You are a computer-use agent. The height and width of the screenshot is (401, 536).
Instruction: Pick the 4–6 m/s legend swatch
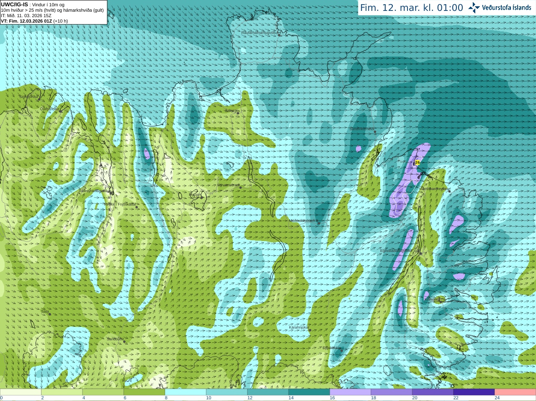103,392
